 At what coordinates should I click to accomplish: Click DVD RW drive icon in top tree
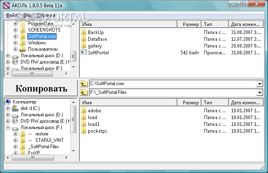[x=15, y=62]
